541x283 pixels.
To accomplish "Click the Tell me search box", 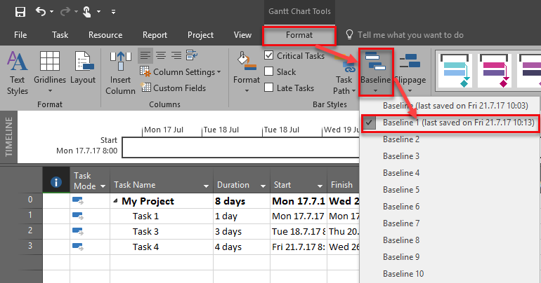I will 410,34.
